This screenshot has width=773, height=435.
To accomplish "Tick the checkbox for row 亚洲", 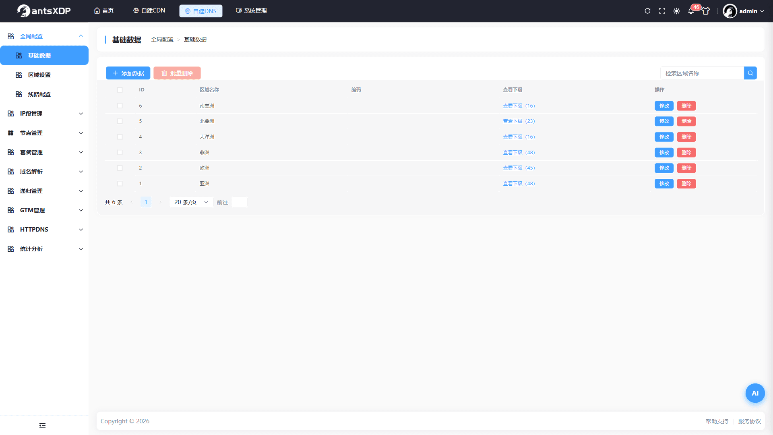I will [120, 184].
